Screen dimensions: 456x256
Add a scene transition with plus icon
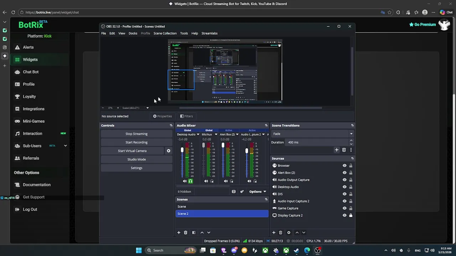coord(337,150)
